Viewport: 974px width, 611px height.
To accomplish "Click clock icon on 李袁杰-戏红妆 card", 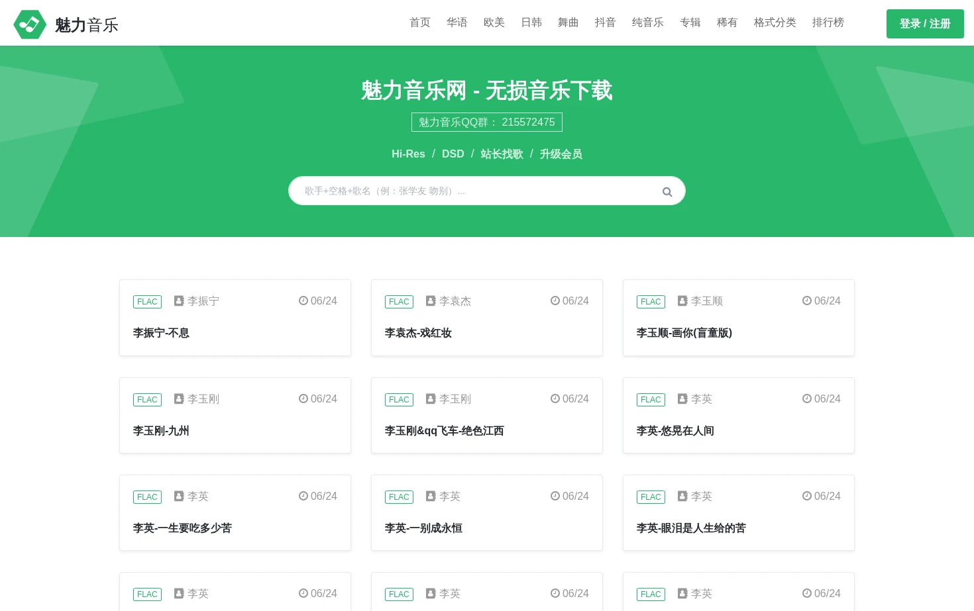I will point(555,301).
